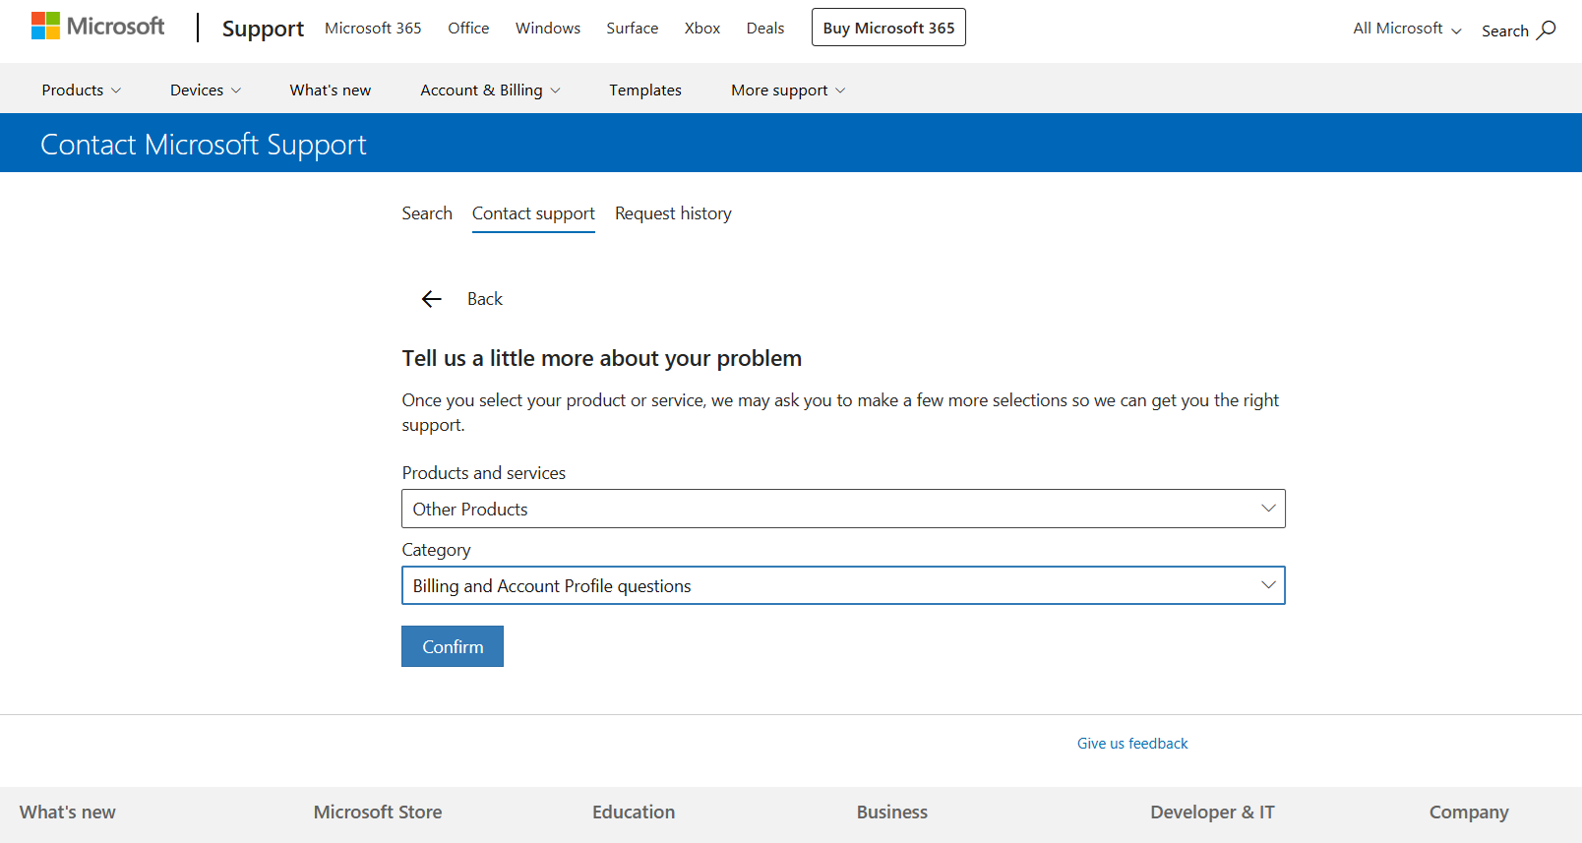Image resolution: width=1582 pixels, height=843 pixels.
Task: Open the Support home link
Action: [x=263, y=29]
